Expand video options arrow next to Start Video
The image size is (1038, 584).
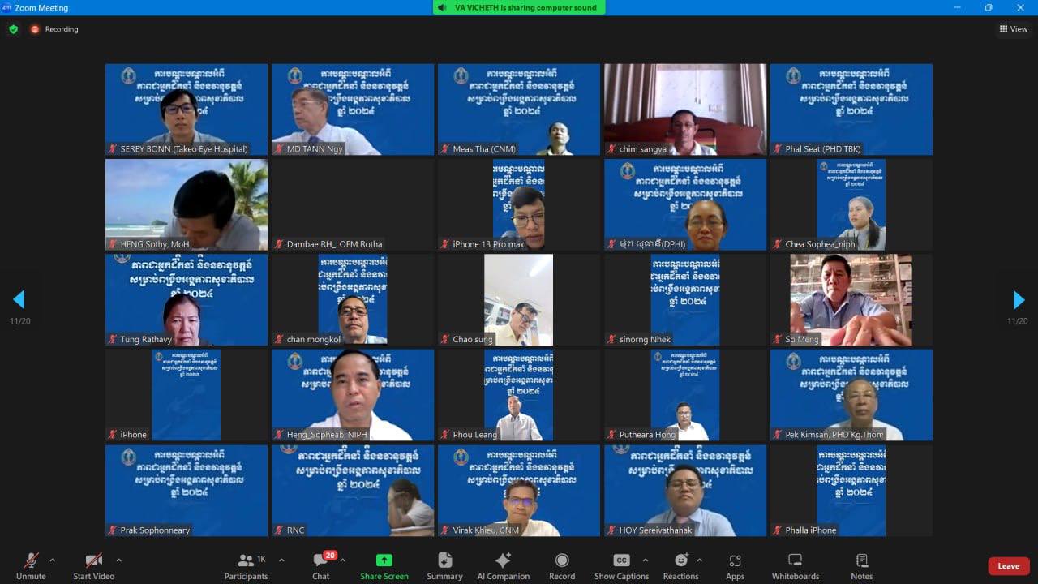[119, 560]
